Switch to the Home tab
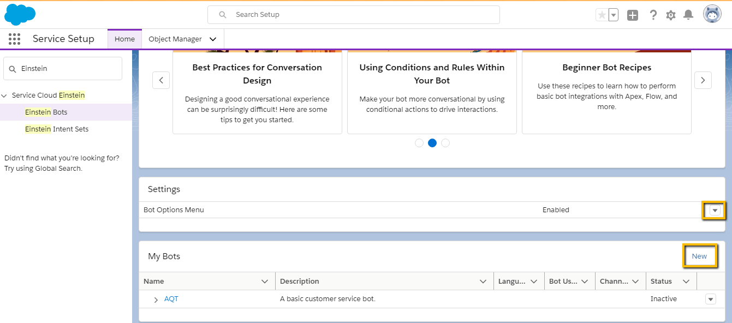 (124, 39)
